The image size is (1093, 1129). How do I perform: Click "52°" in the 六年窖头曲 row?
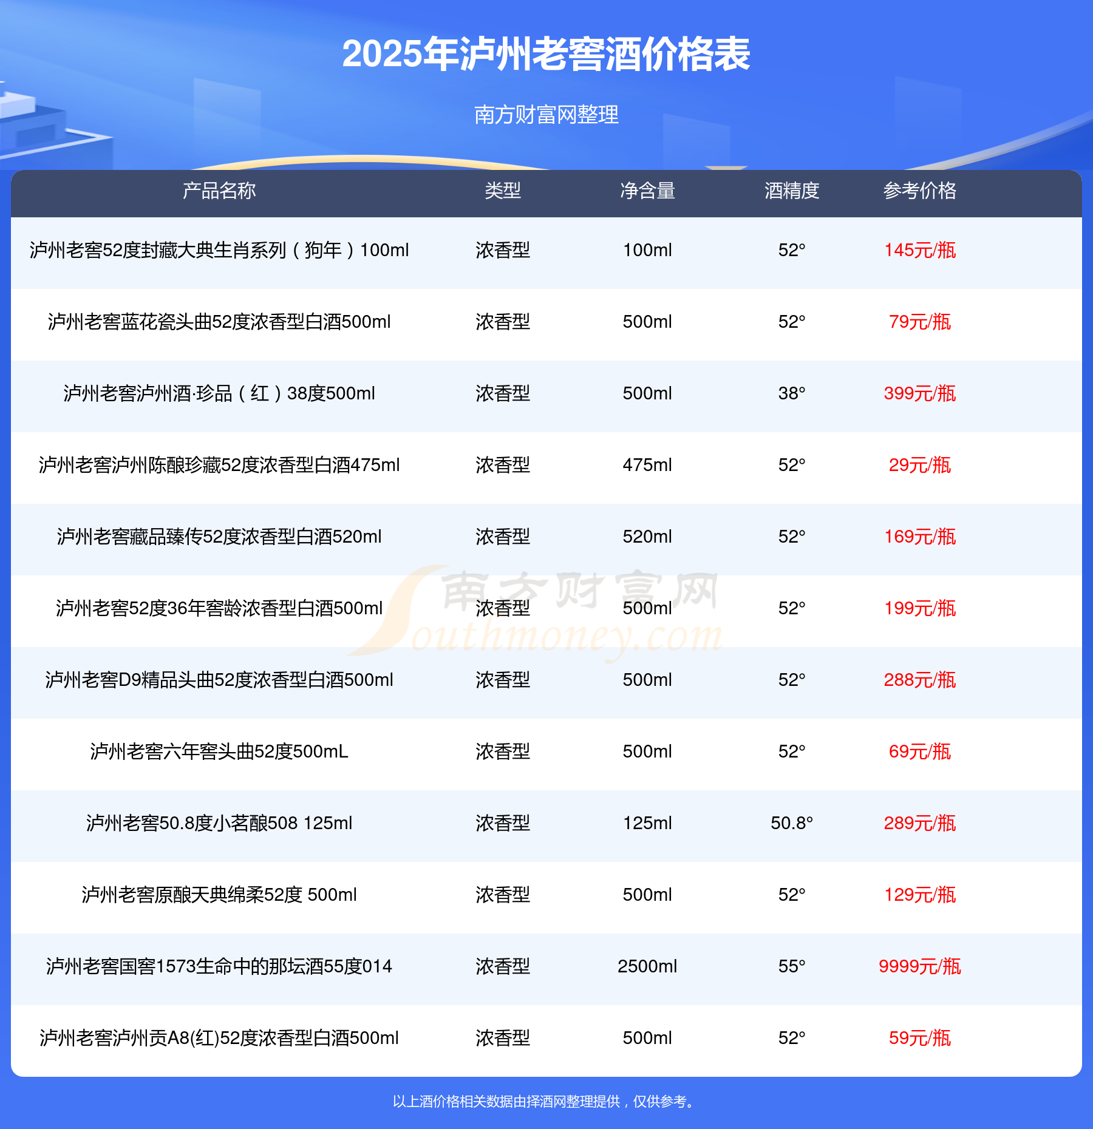click(792, 751)
